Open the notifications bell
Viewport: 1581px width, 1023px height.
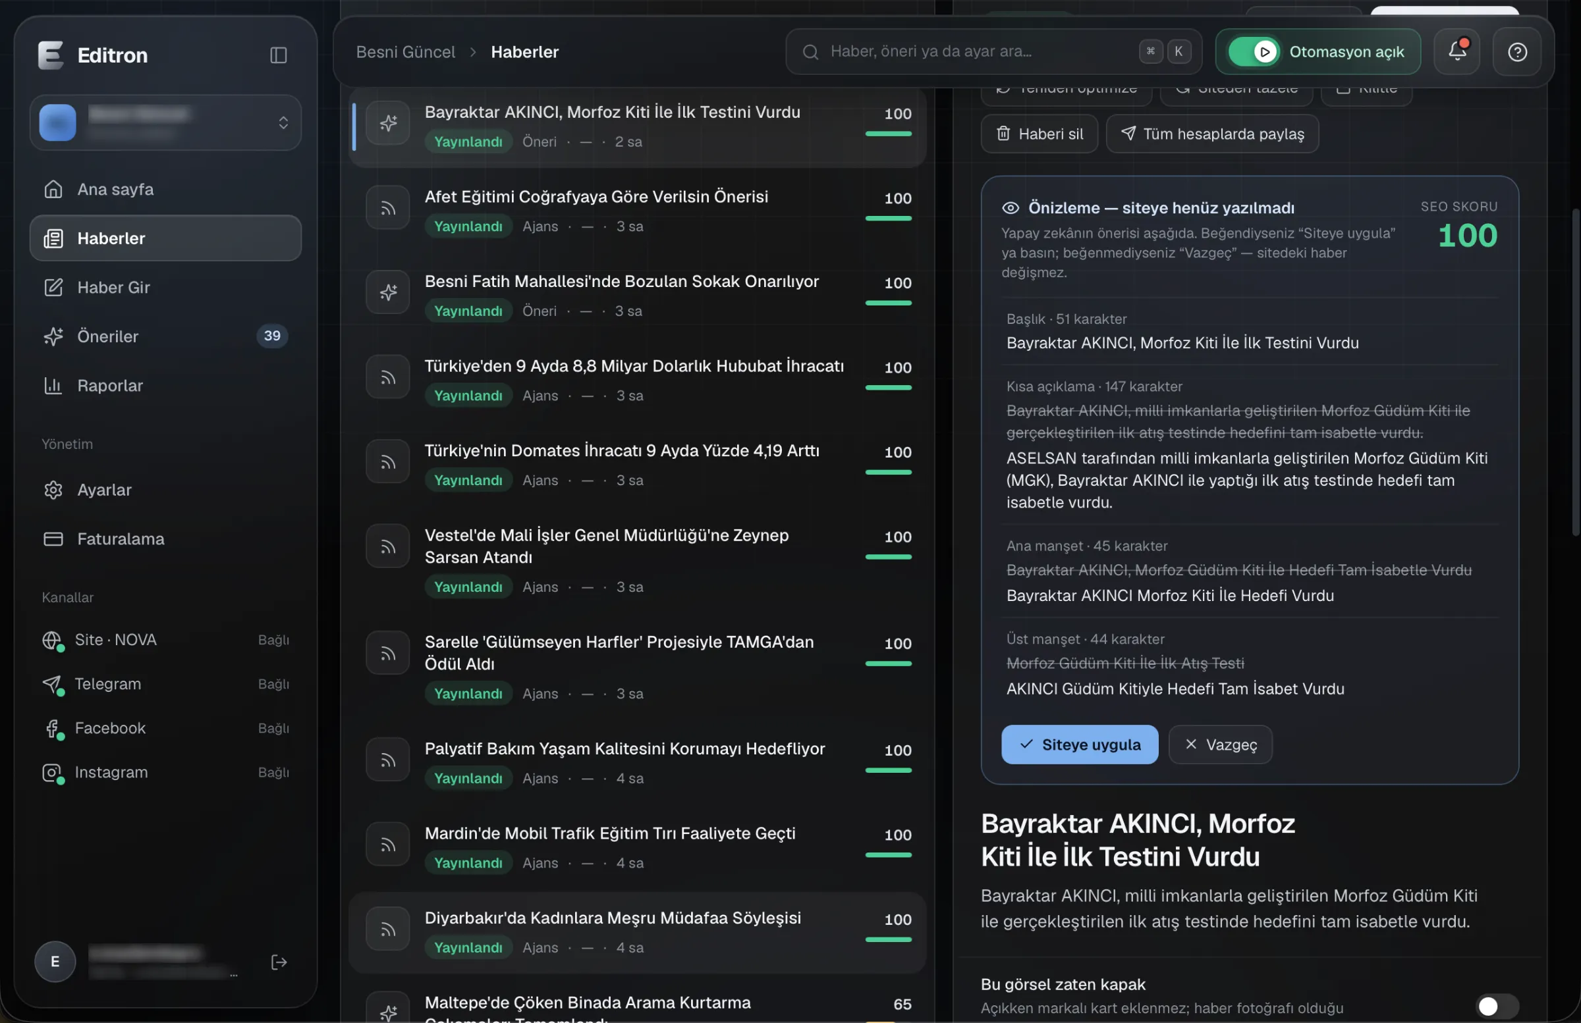[1456, 51]
